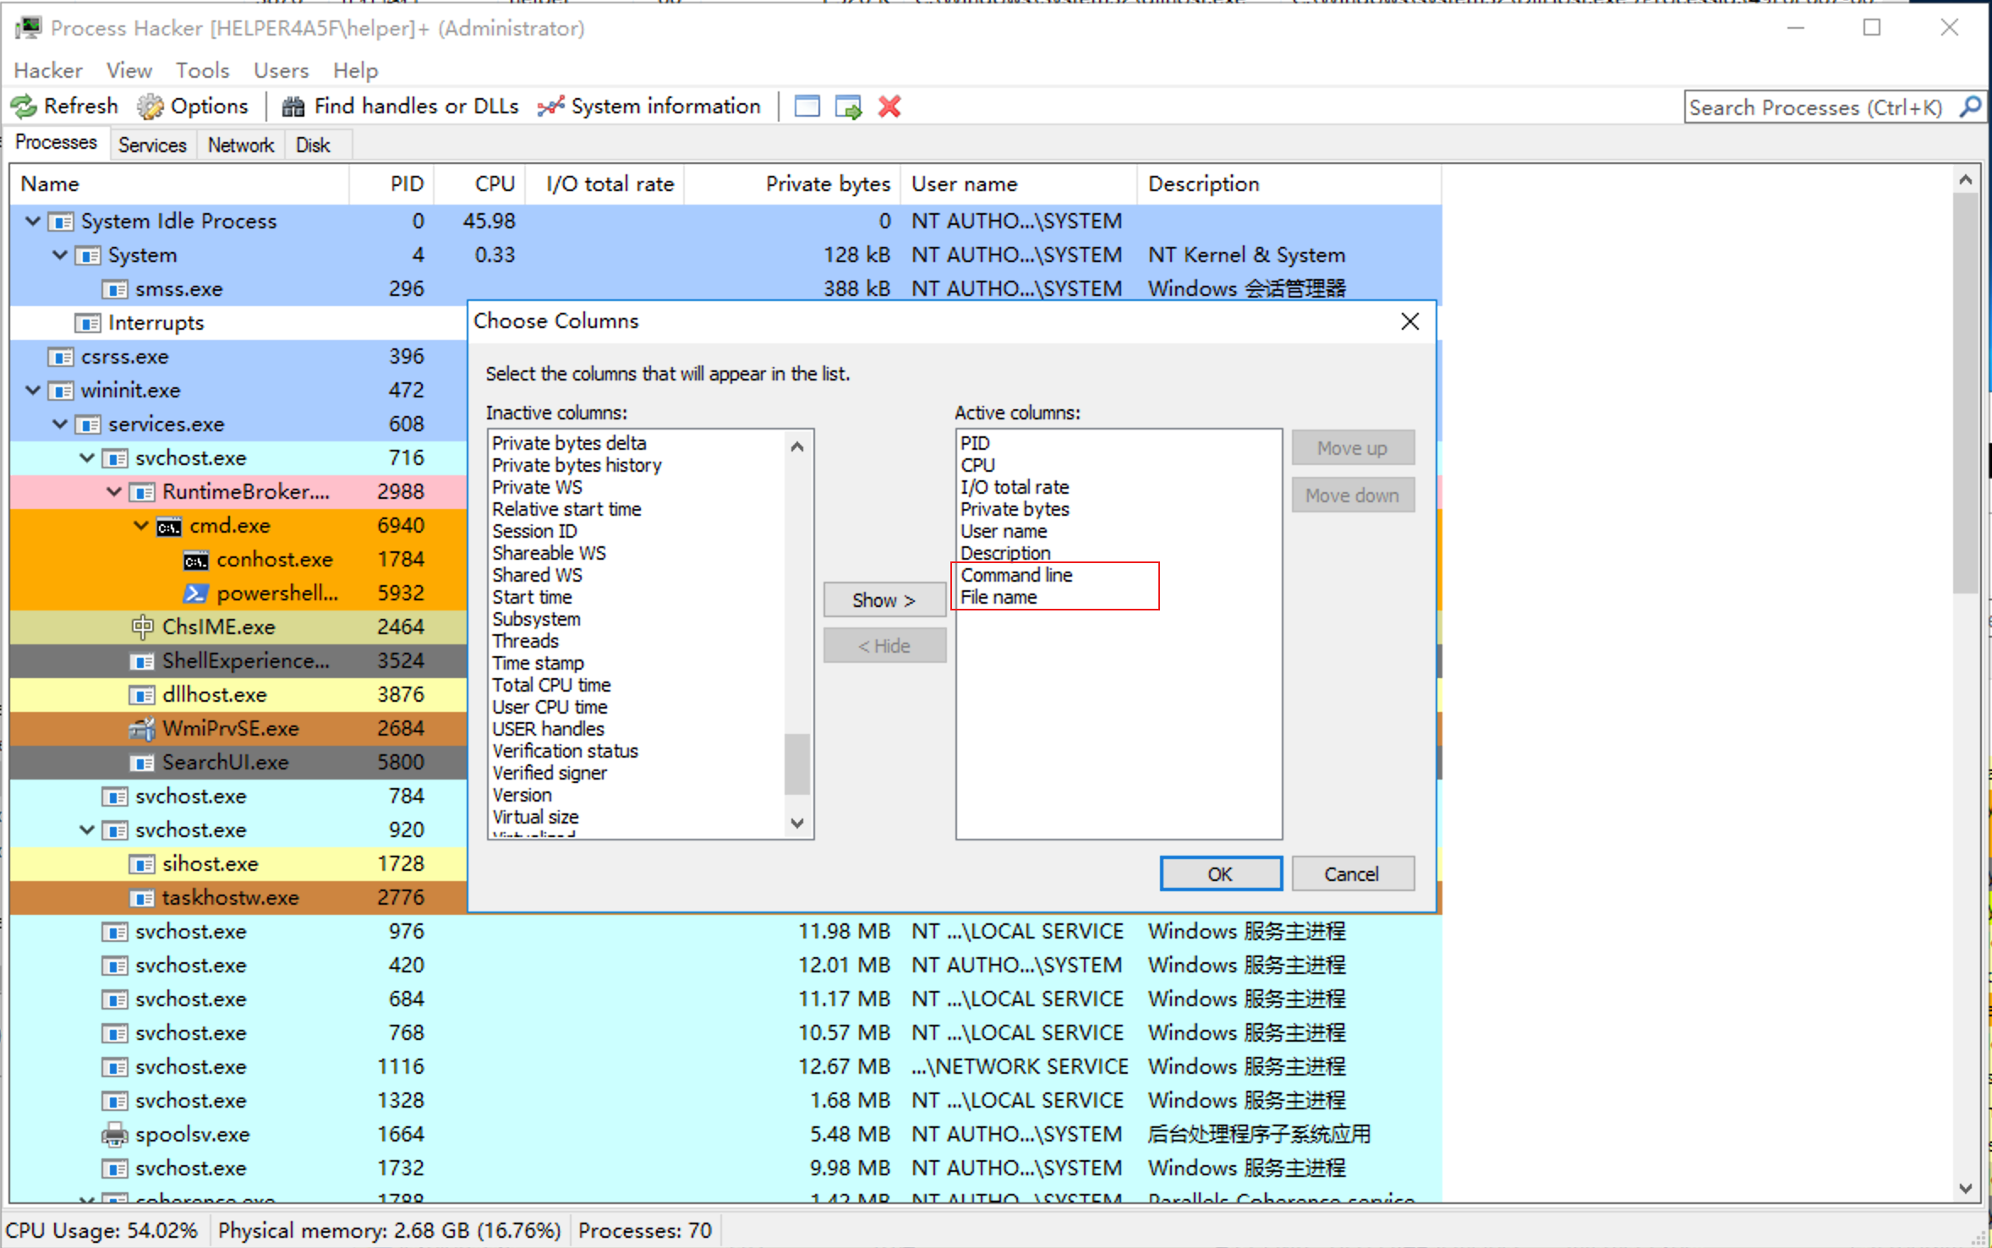Viewport: 1992px width, 1248px height.
Task: Click the red X terminate toolbar icon
Action: [x=889, y=107]
